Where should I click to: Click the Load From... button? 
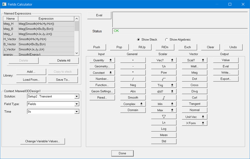tap(31, 80)
